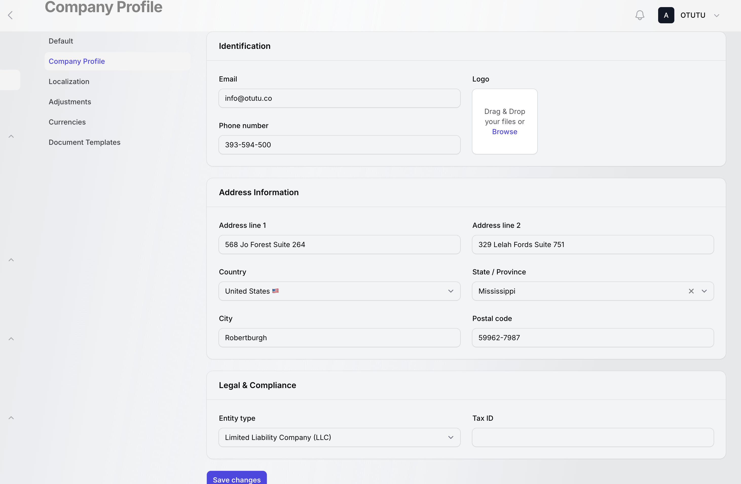The image size is (741, 484).
Task: Switch to Currencies settings
Action: (x=67, y=122)
